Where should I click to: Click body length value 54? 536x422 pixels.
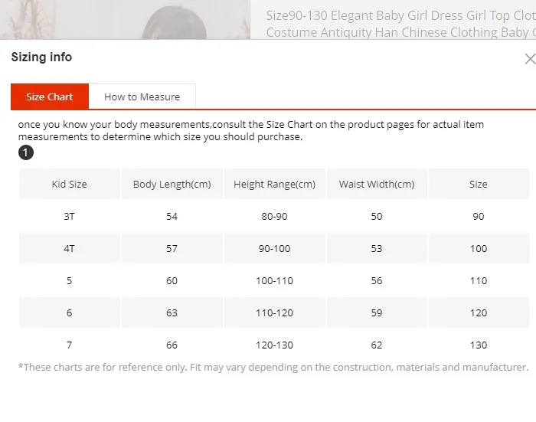[x=172, y=216]
